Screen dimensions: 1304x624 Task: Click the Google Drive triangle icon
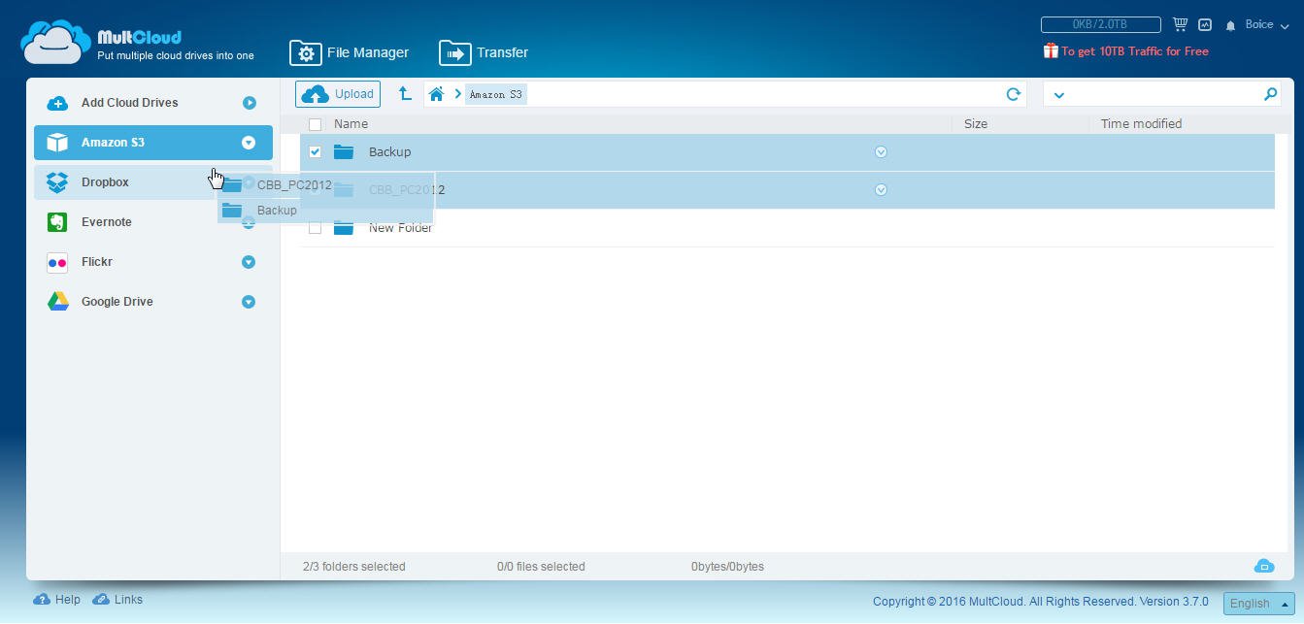click(x=58, y=302)
